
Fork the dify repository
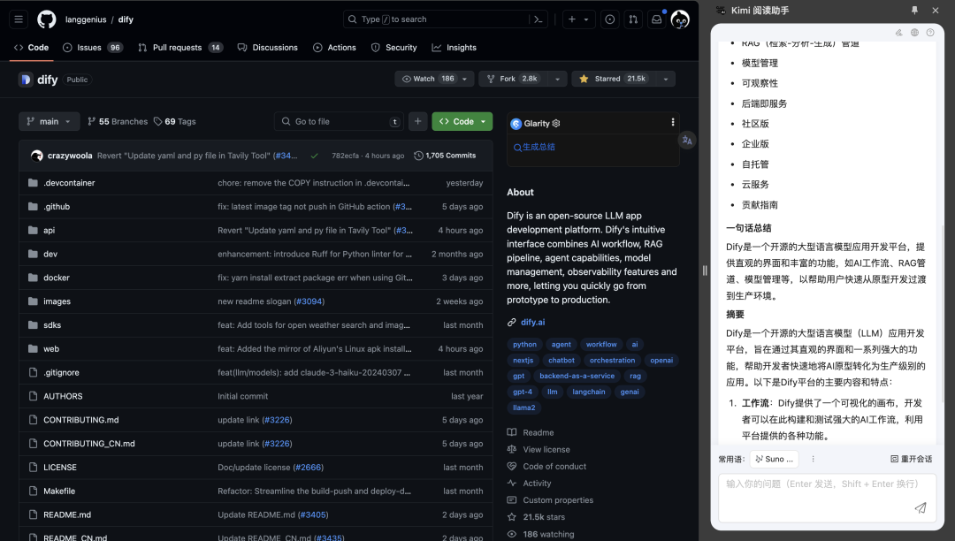(512, 79)
